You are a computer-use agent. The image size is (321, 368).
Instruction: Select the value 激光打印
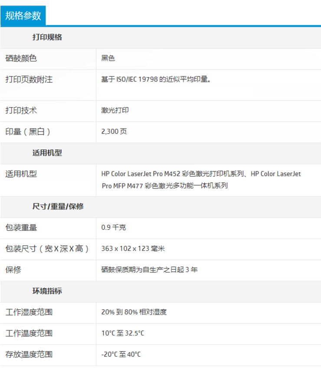(x=115, y=110)
